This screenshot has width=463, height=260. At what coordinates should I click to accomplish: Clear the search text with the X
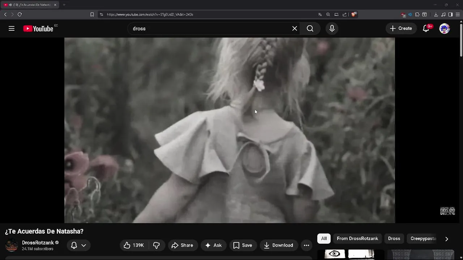pos(295,29)
